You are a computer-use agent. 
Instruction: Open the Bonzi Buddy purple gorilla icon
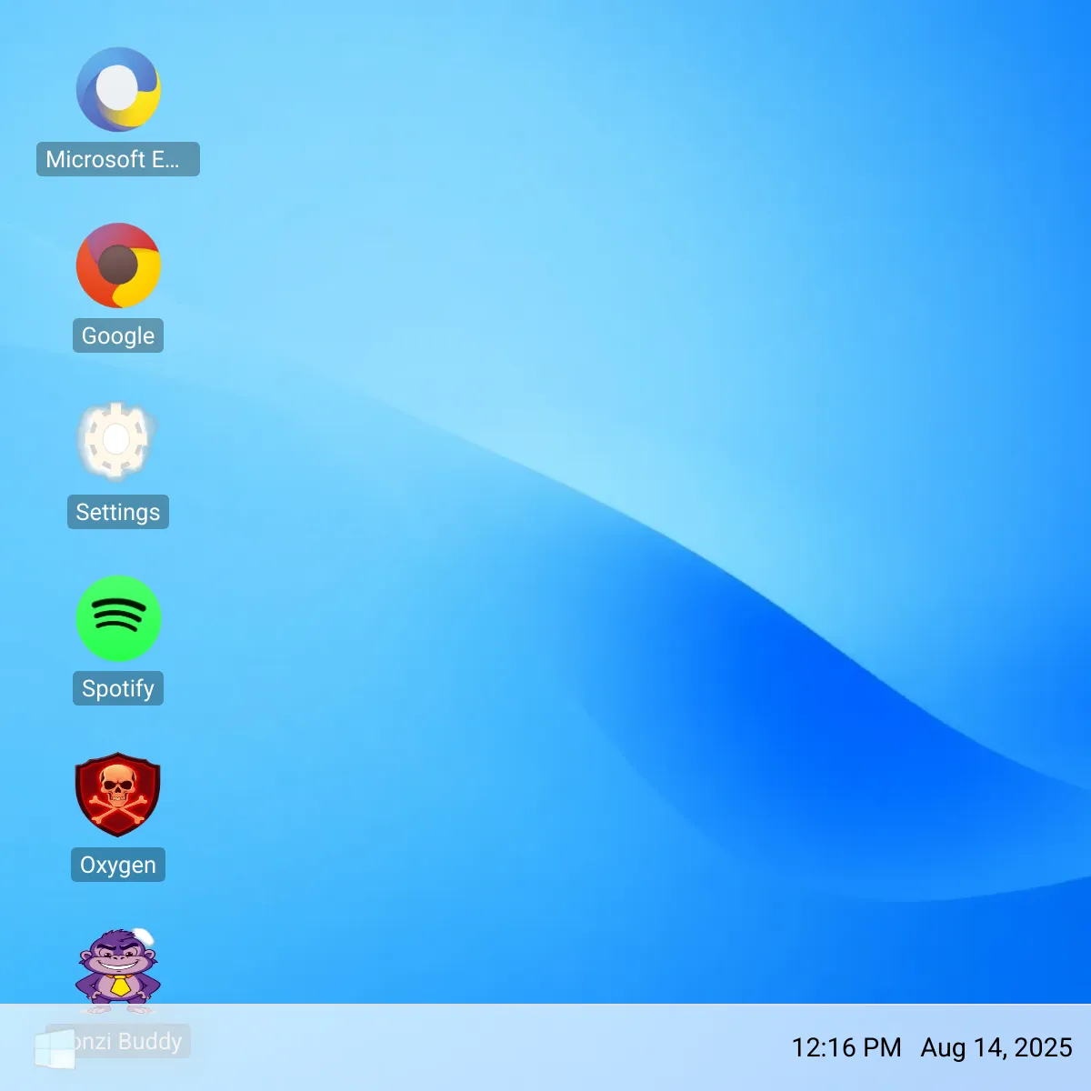pos(118,971)
